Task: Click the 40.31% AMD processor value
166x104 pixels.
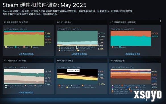Action: click(x=155, y=33)
